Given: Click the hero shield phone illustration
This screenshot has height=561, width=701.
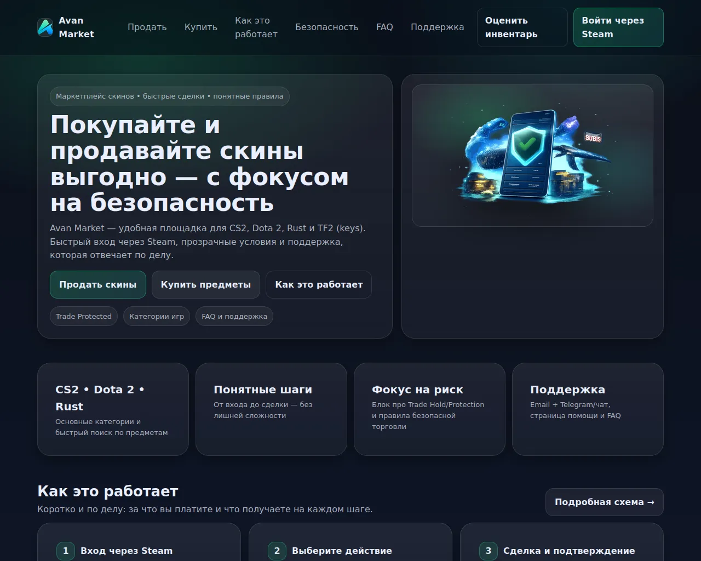Looking at the screenshot, I should 532,156.
